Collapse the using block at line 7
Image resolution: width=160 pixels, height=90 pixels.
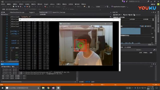coord(10,31)
